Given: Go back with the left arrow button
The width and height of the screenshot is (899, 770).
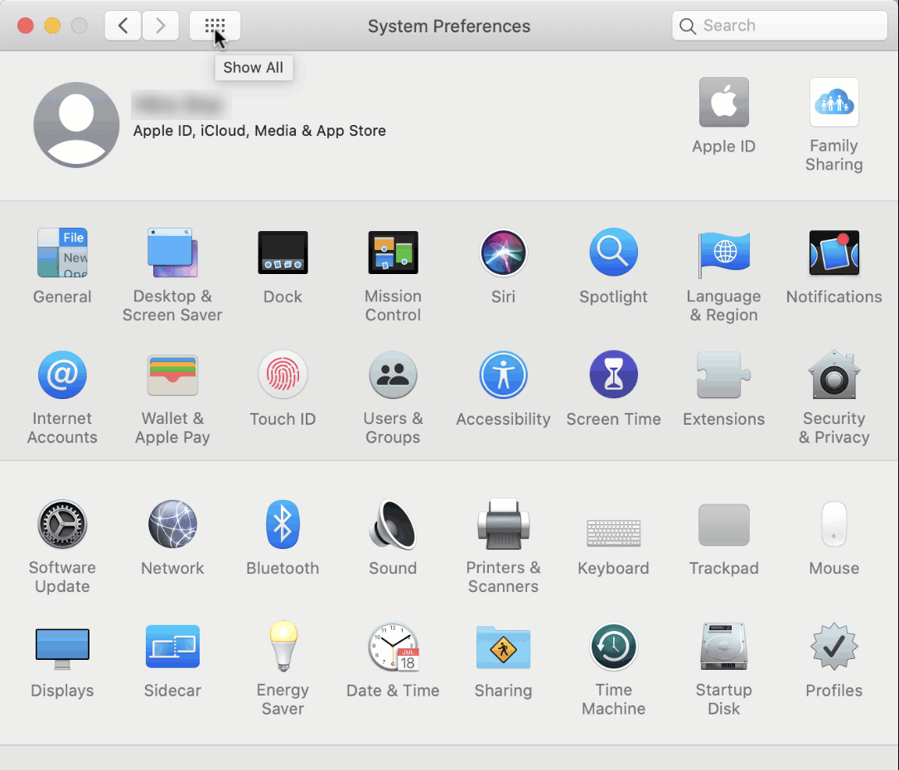Looking at the screenshot, I should [123, 26].
